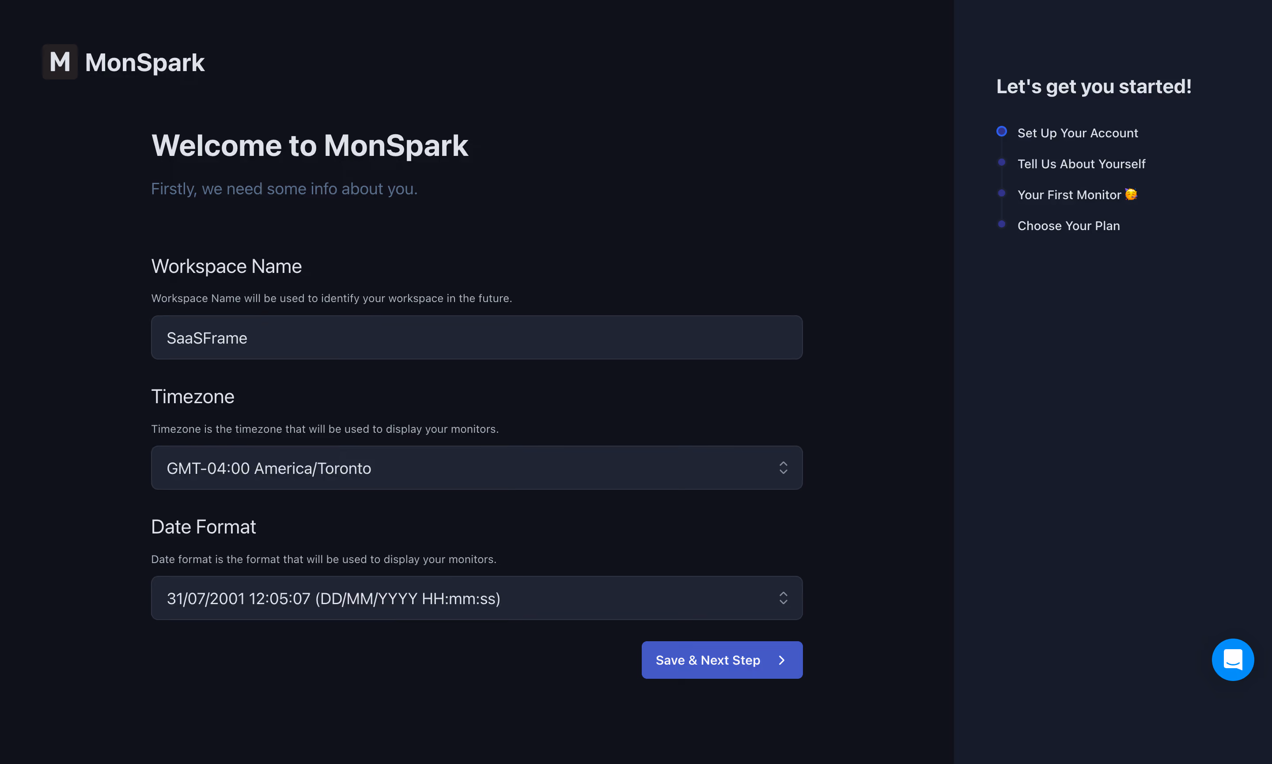
Task: Click the emoji next to Your First Monitor
Action: [x=1131, y=194]
